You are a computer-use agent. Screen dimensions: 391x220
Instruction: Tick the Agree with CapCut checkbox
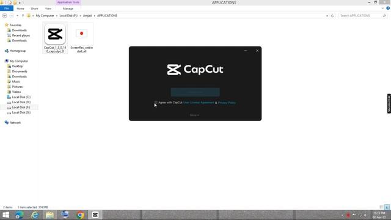click(156, 103)
